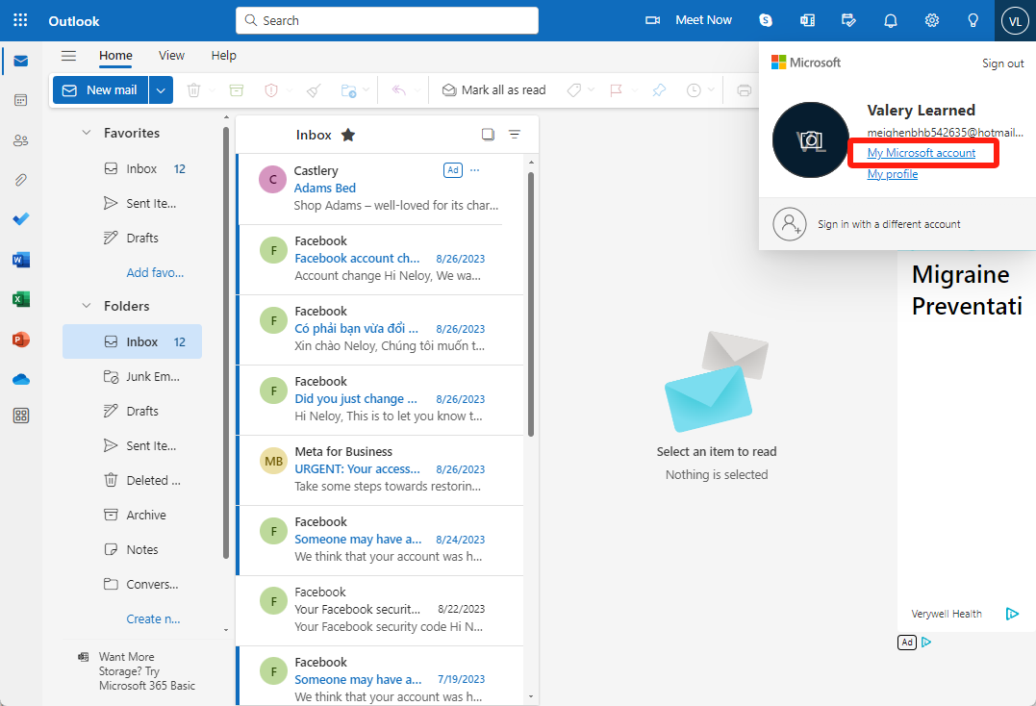Viewport: 1036px width, 706px height.
Task: Click the Archive toolbar icon
Action: point(237,90)
